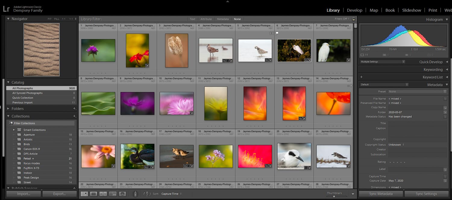Set Navigator zoom to FIT
Image resolution: width=452 pixels, height=200 pixels.
pyautogui.click(x=50, y=19)
